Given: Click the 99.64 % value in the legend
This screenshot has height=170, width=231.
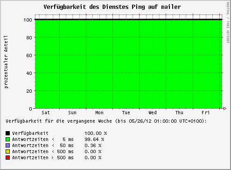Looking at the screenshot, I should click(94, 139).
